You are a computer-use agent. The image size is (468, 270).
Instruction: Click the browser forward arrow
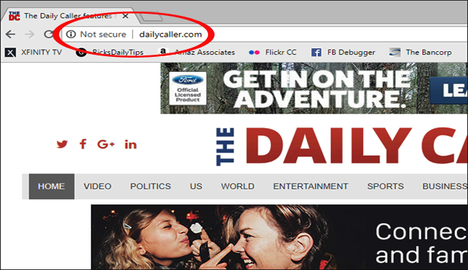(x=30, y=35)
